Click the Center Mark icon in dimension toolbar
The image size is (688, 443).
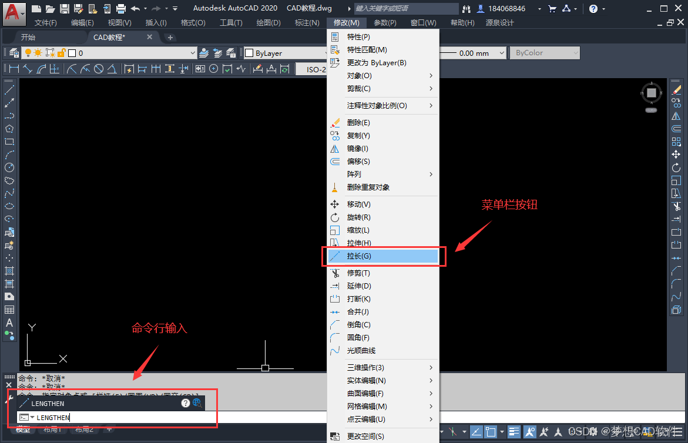(x=214, y=69)
